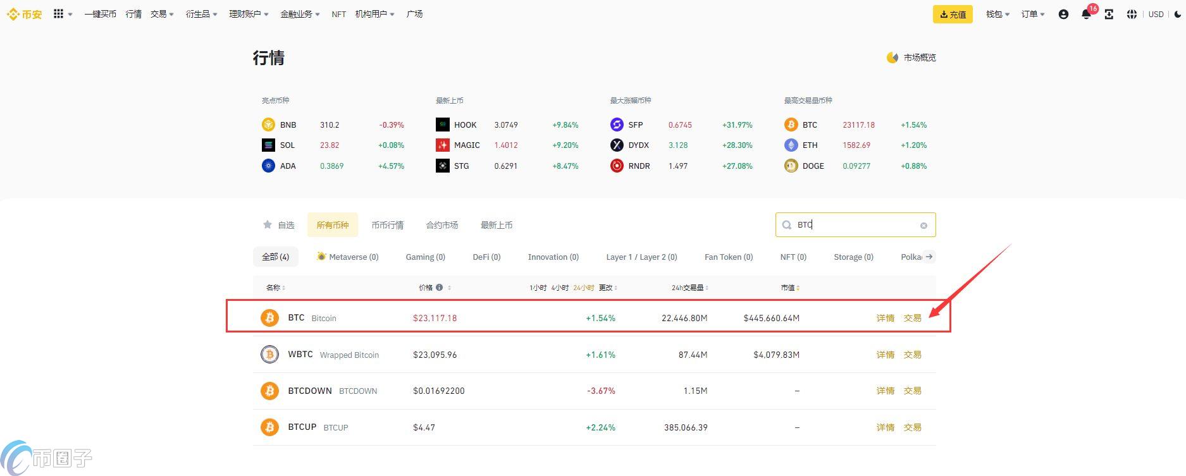
Task: Select the Metaverse (0) category
Action: coord(348,257)
